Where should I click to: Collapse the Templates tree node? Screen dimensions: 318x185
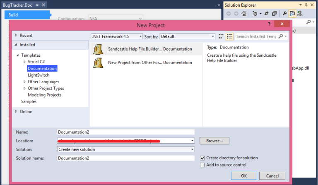tap(17, 55)
